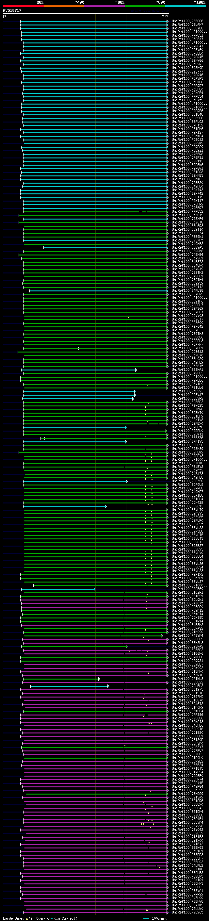Click the green ~80% identity legend segment

pos(145,6)
